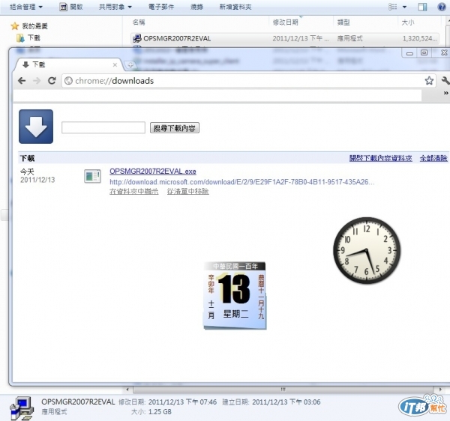
Task: Click the right arrow of Explorer's horizontal scrollbar
Action: pyautogui.click(x=440, y=390)
